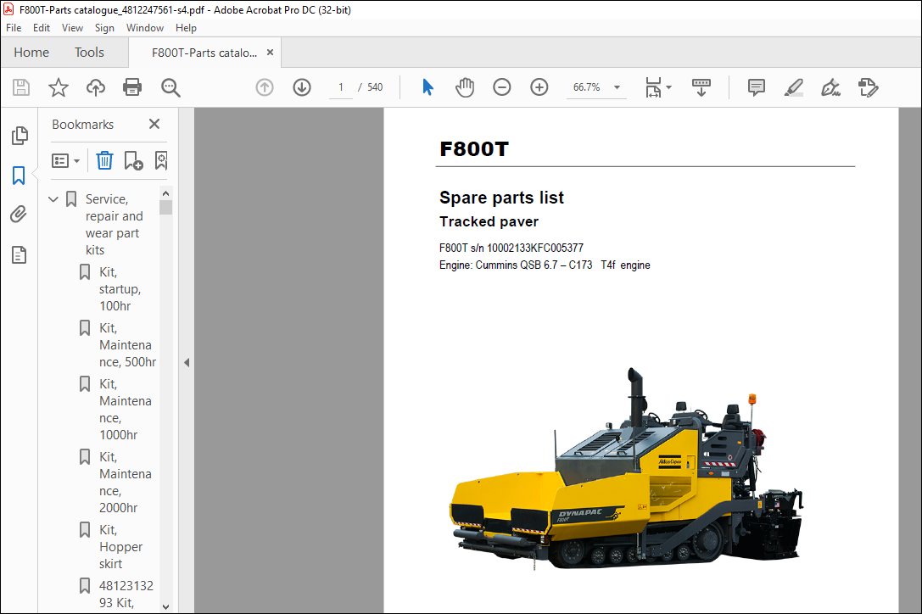Switch to the Tools tab
Viewport: 922px width, 614px height.
[x=89, y=53]
